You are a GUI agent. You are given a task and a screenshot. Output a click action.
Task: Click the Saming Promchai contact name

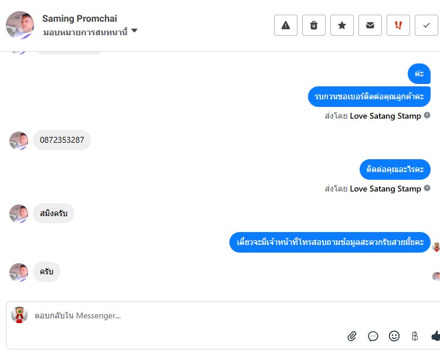pyautogui.click(x=80, y=19)
